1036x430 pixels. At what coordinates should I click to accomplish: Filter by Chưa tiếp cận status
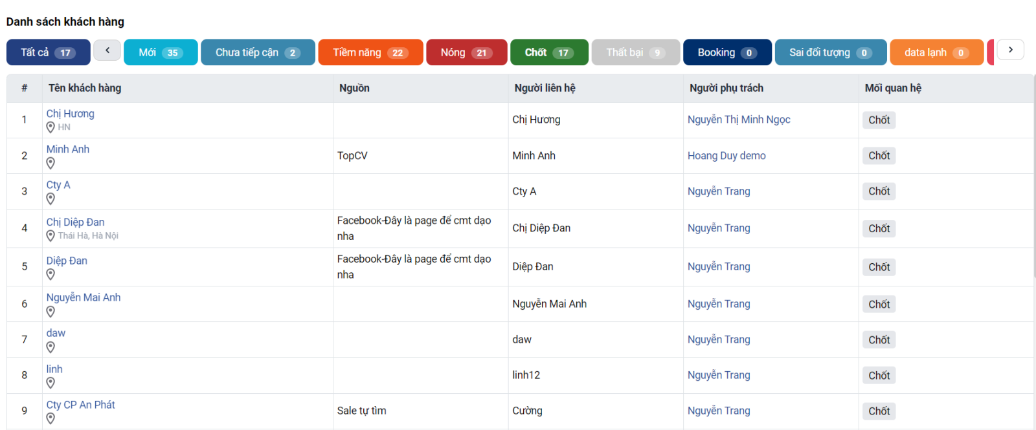[x=257, y=52]
